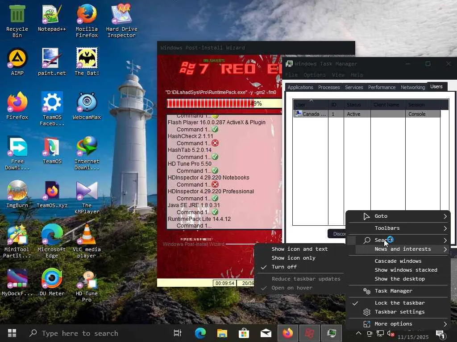
Task: Select 'Show icon only' option
Action: pos(299,258)
